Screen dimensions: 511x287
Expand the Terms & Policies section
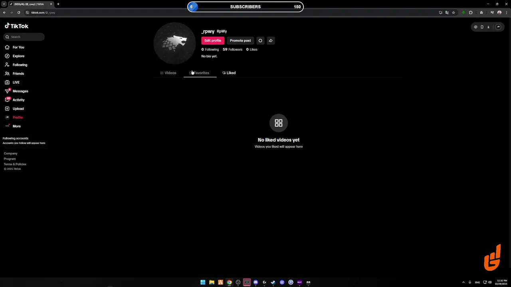pyautogui.click(x=15, y=164)
